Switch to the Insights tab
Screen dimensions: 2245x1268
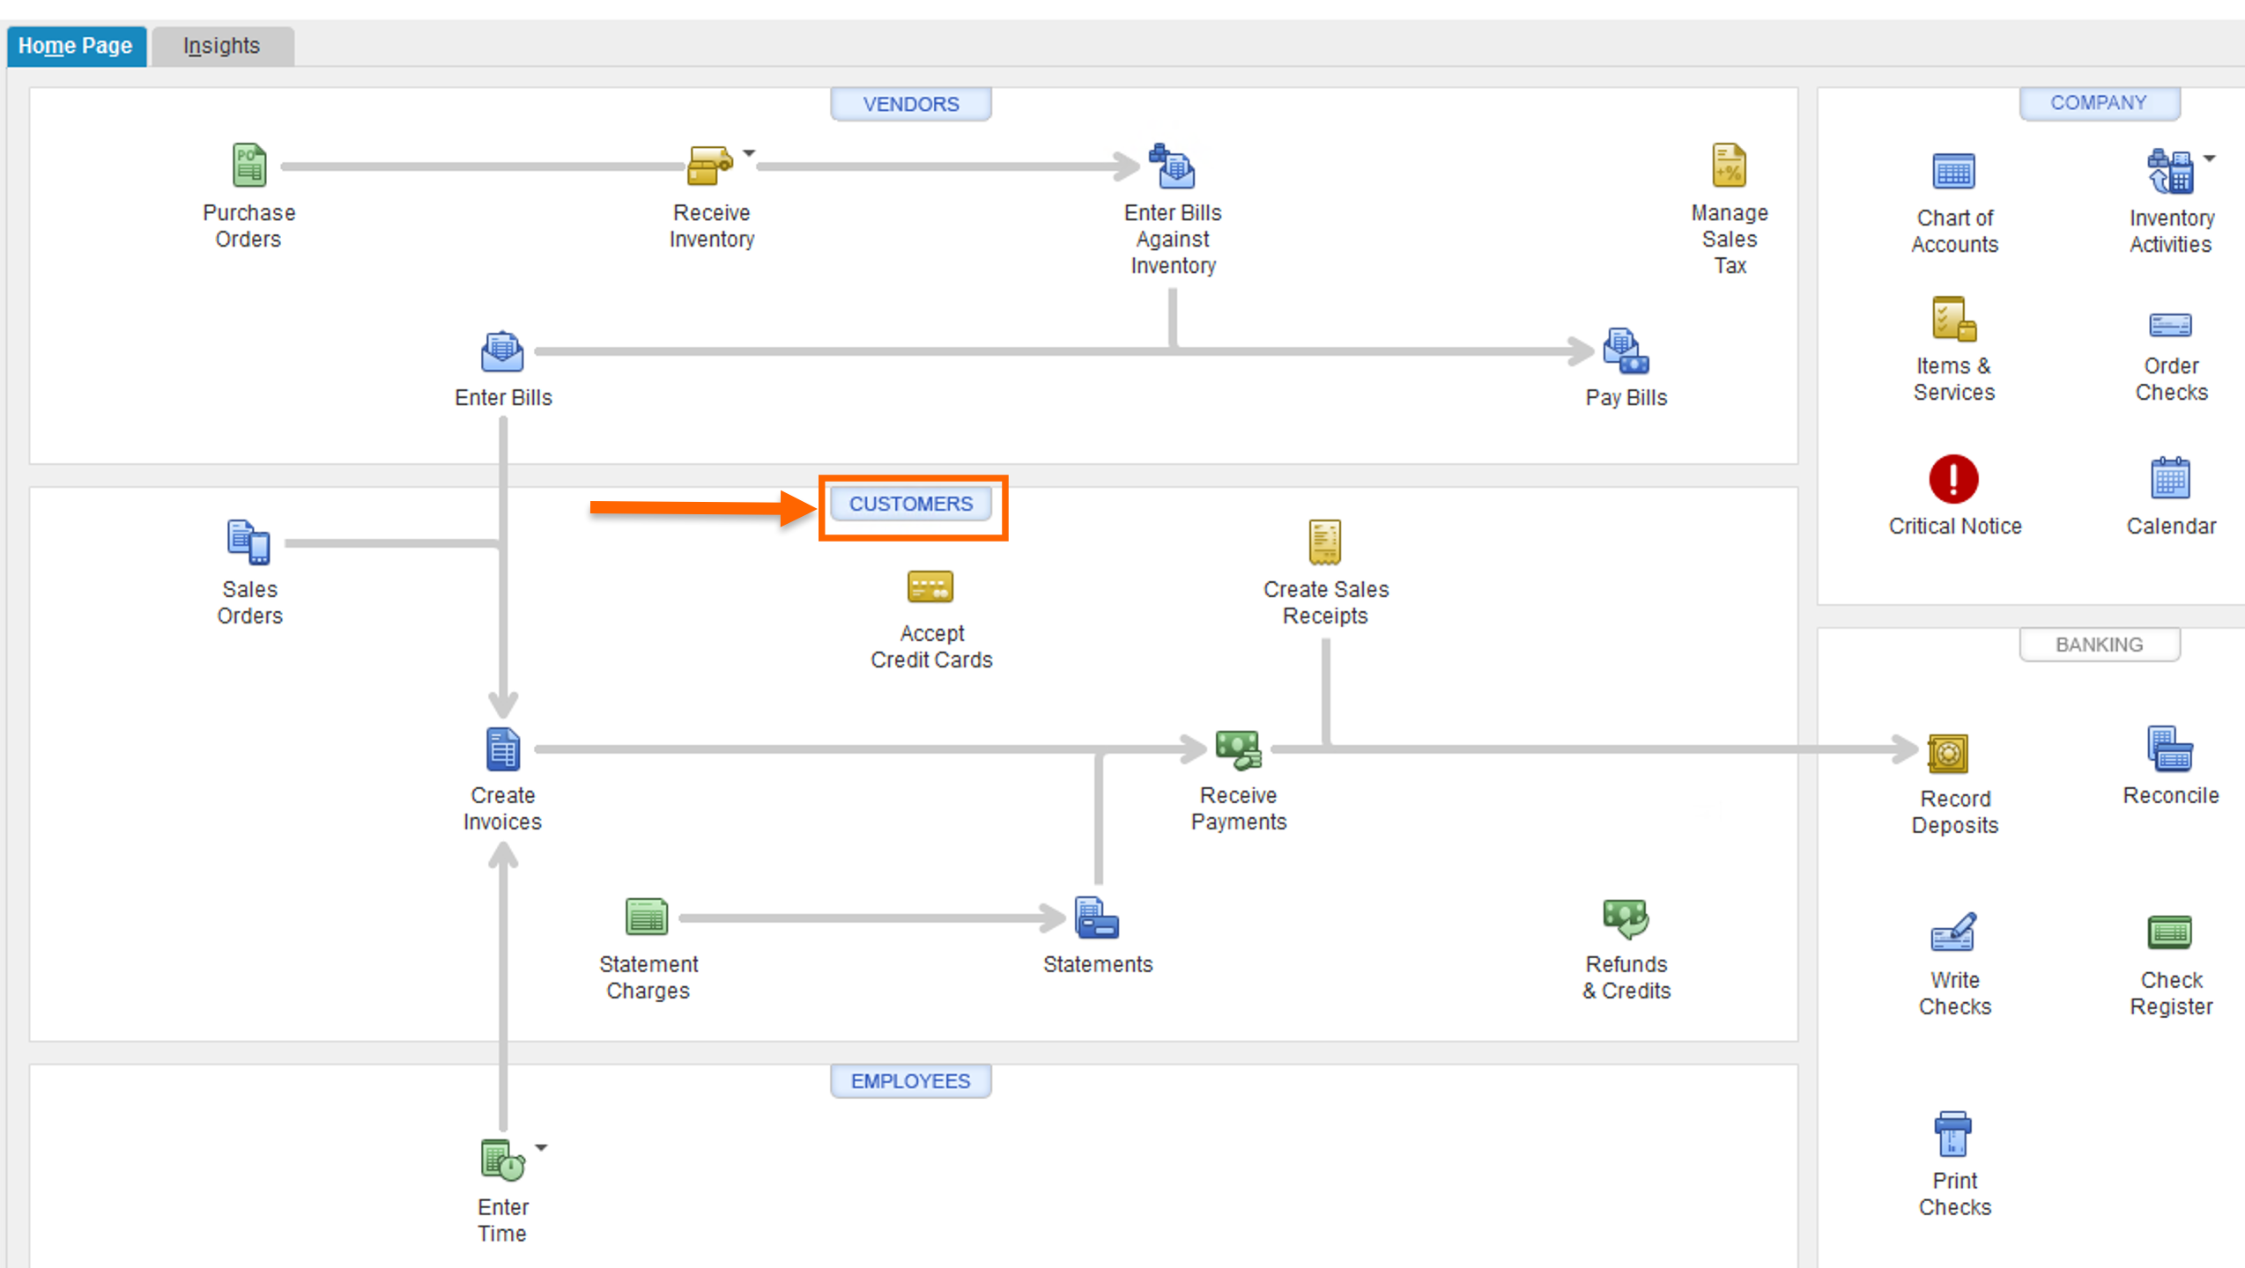click(x=222, y=46)
